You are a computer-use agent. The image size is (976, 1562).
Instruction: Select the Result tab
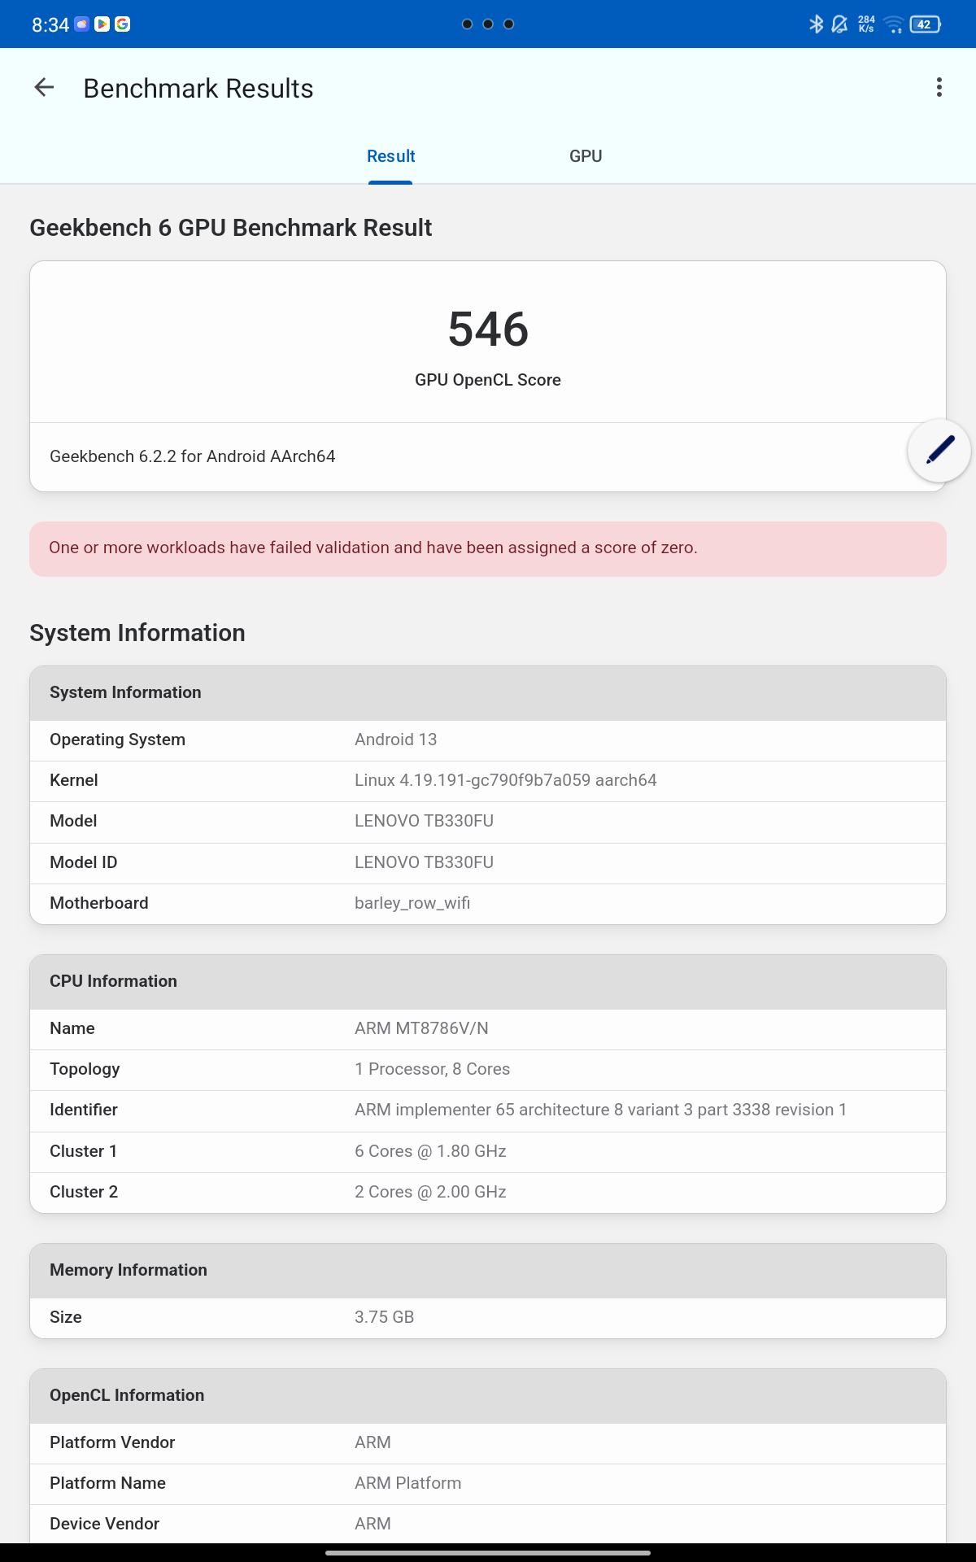[x=390, y=155]
